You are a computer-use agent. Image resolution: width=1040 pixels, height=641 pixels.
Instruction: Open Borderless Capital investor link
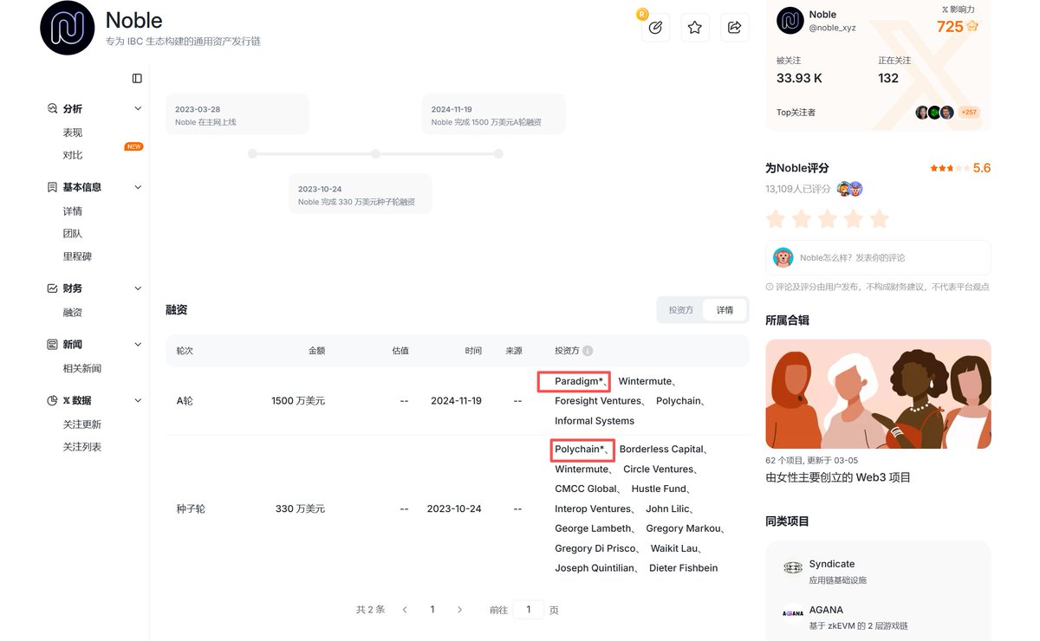coord(661,450)
